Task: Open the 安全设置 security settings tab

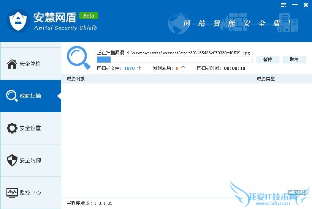Action: click(30, 128)
